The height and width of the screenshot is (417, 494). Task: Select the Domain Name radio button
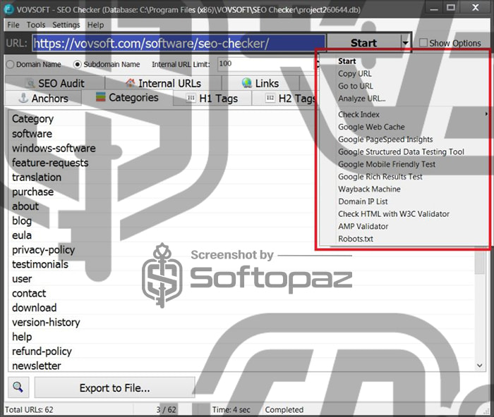(x=10, y=64)
